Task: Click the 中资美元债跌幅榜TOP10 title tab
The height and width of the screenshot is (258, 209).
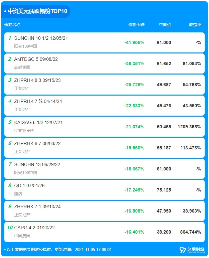Action: coord(36,11)
